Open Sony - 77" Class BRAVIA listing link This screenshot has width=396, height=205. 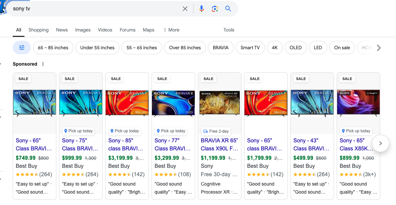click(172, 144)
